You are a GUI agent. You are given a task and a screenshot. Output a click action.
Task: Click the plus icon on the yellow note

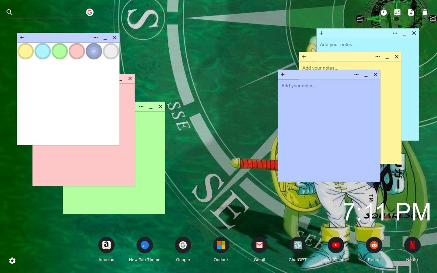304,57
